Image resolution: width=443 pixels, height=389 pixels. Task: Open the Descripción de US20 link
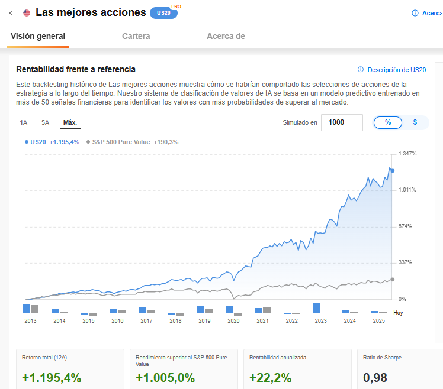[396, 70]
